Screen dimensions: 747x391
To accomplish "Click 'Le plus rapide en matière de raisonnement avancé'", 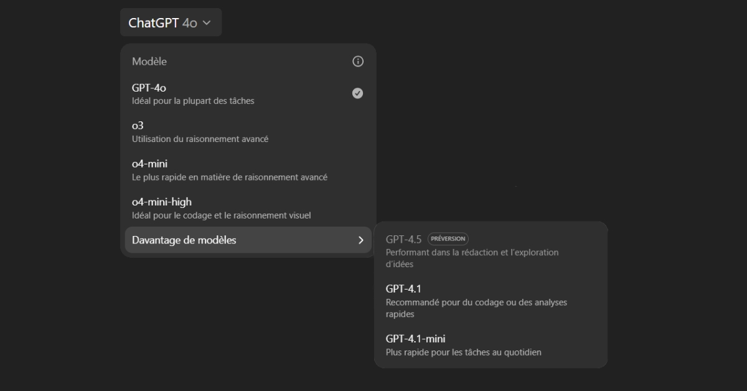I will pyautogui.click(x=229, y=177).
